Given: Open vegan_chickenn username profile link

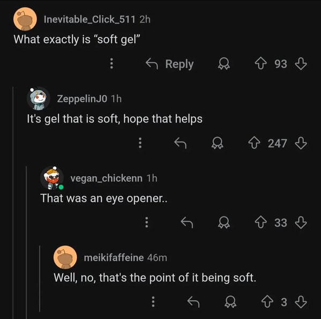Looking at the screenshot, I should pos(107,178).
